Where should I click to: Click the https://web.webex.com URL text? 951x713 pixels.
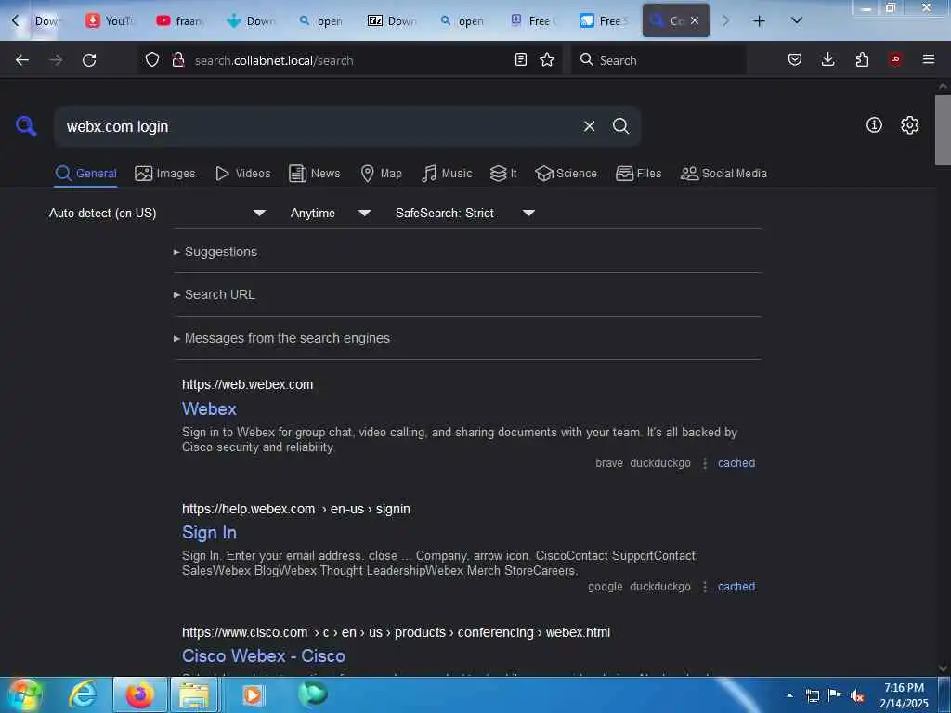(247, 384)
